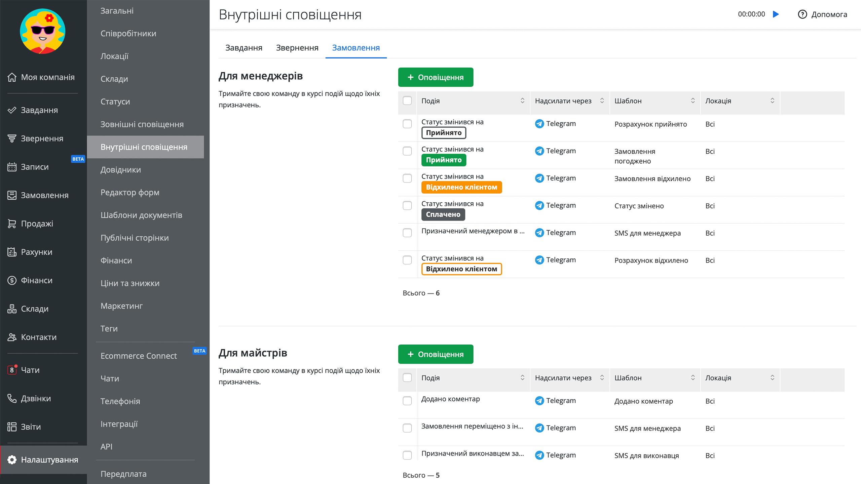The width and height of the screenshot is (861, 484).
Task: Check the Сплачено status row checkbox
Action: pyautogui.click(x=407, y=205)
